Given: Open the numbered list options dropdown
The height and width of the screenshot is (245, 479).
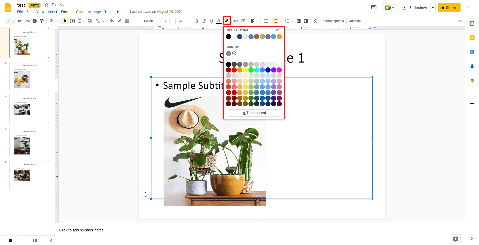Looking at the screenshot, I should (x=293, y=21).
